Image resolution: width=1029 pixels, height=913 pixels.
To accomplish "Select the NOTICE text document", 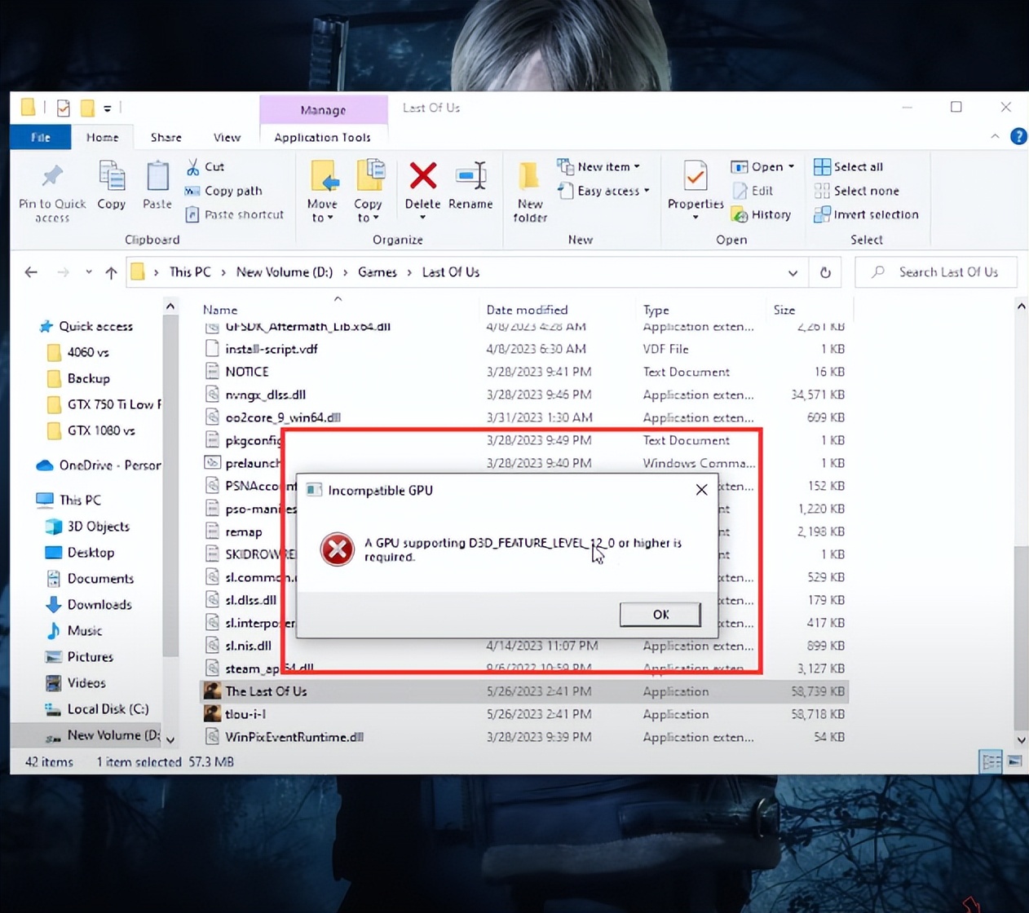I will [x=523, y=372].
